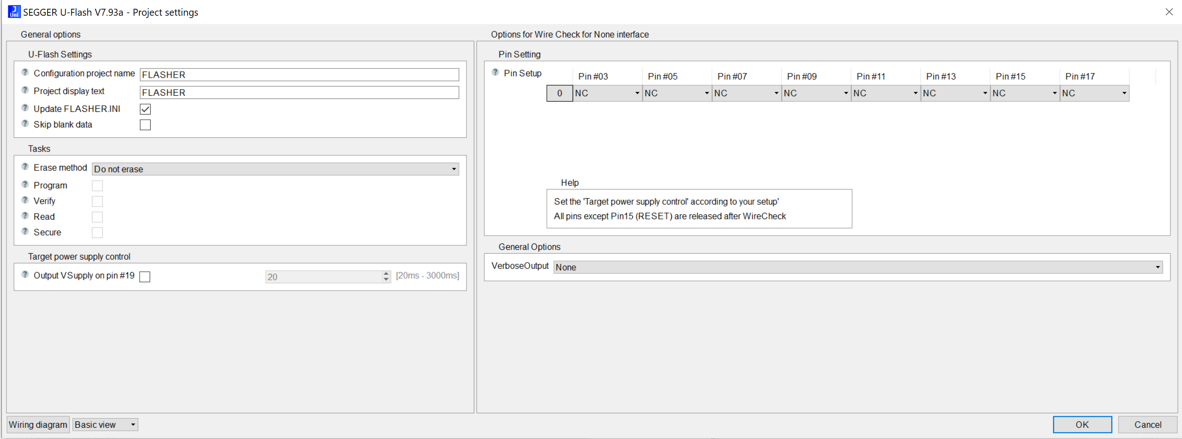Viewport: 1182px width, 439px height.
Task: Open the Basic view mode selector
Action: (105, 425)
